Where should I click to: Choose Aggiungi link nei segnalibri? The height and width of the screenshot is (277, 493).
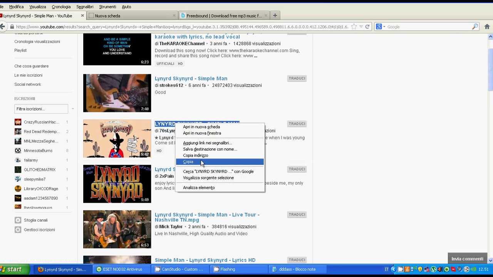point(220,143)
